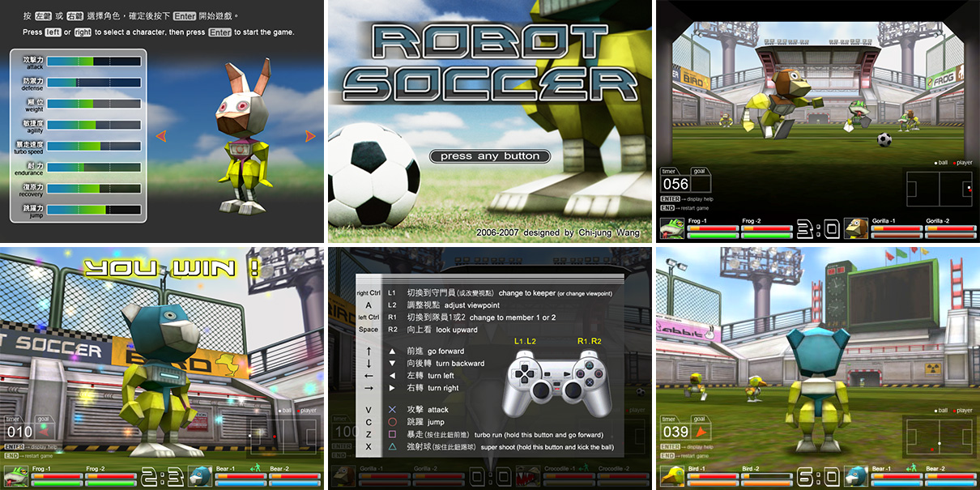
Task: Click the orange right arrow beside the rabbit robot
Action: (310, 136)
